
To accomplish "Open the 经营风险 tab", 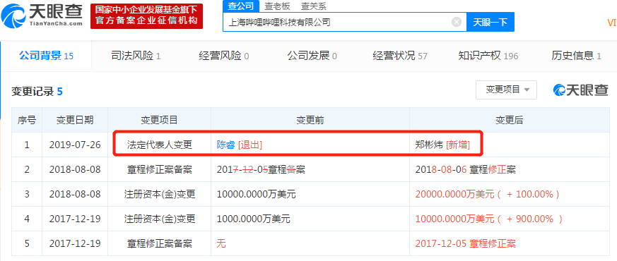I will (x=224, y=56).
